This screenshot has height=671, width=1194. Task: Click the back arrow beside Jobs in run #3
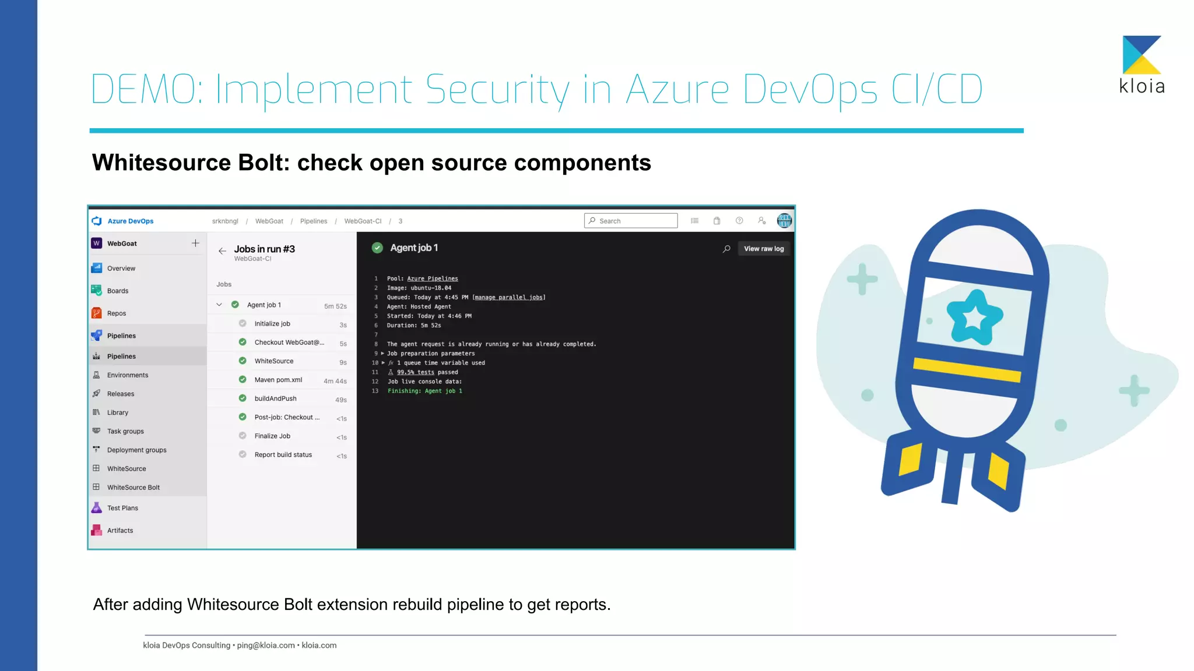222,251
